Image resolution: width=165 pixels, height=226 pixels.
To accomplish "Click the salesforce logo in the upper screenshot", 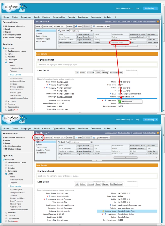I will coord(14,8).
